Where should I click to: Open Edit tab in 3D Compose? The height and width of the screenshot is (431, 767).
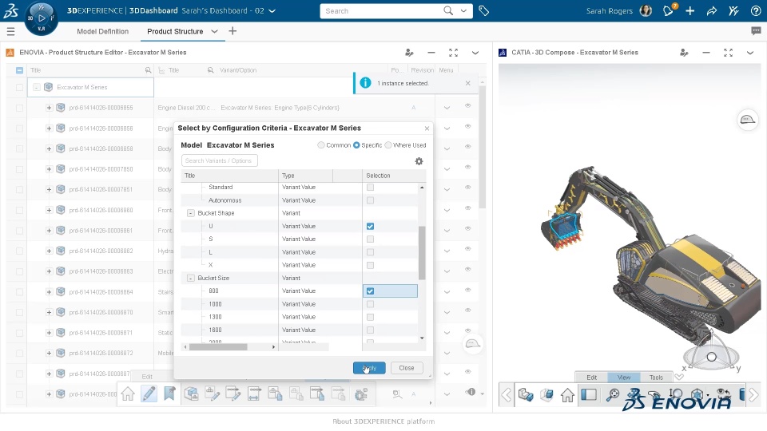click(x=591, y=378)
